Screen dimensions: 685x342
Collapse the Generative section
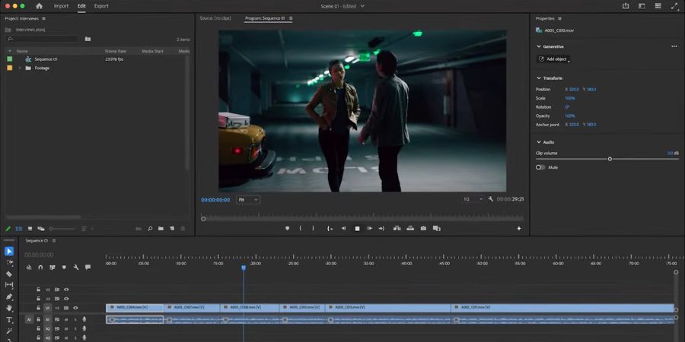[539, 46]
